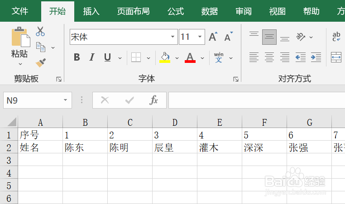Decrease indent

[x=301, y=57]
